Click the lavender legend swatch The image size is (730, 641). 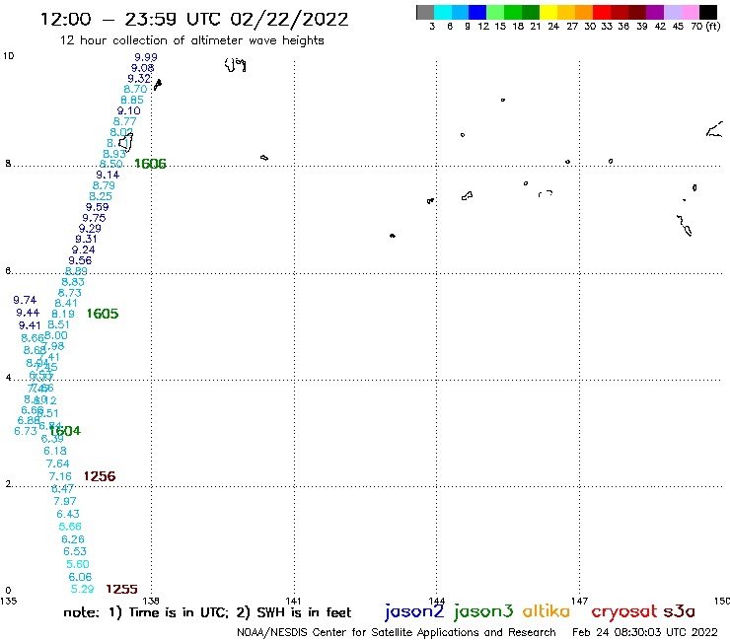coord(672,12)
